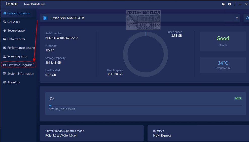
Task: Click the D:\ usage progress bar
Action: click(x=146, y=106)
